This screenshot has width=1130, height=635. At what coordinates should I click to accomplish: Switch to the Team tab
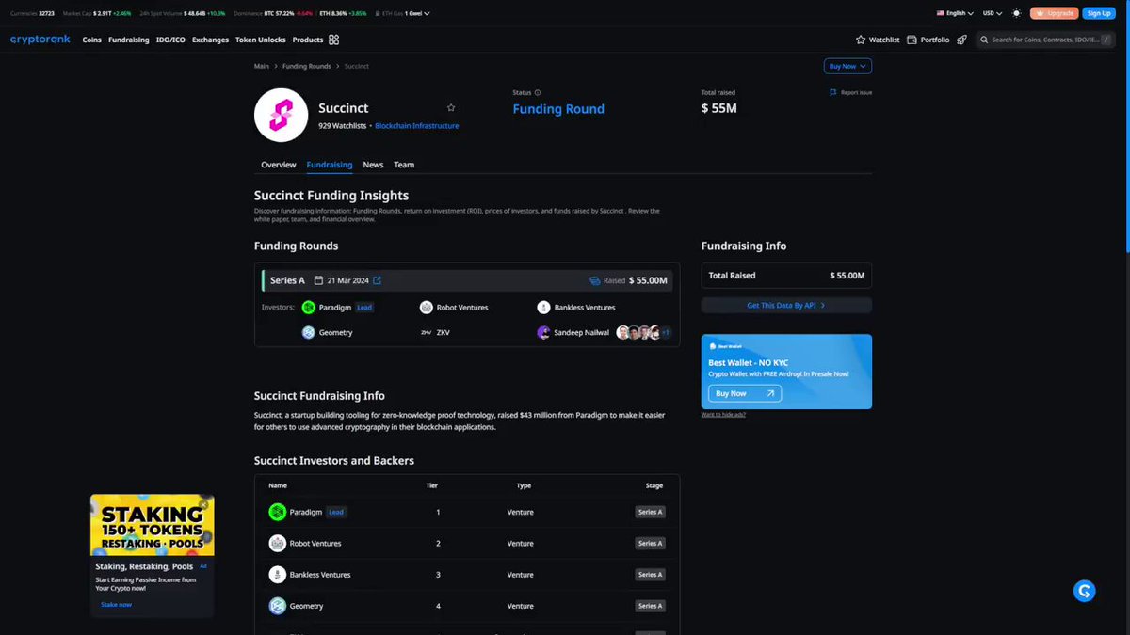pos(404,165)
